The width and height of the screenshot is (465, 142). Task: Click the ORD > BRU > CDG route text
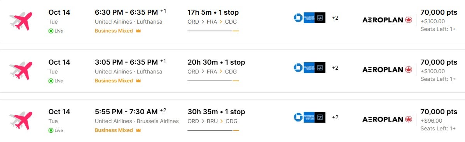point(212,121)
